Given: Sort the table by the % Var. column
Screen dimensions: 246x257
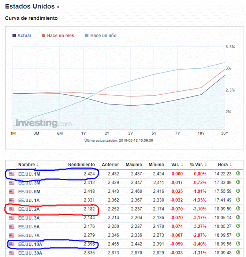Looking at the screenshot, I should (x=198, y=165).
